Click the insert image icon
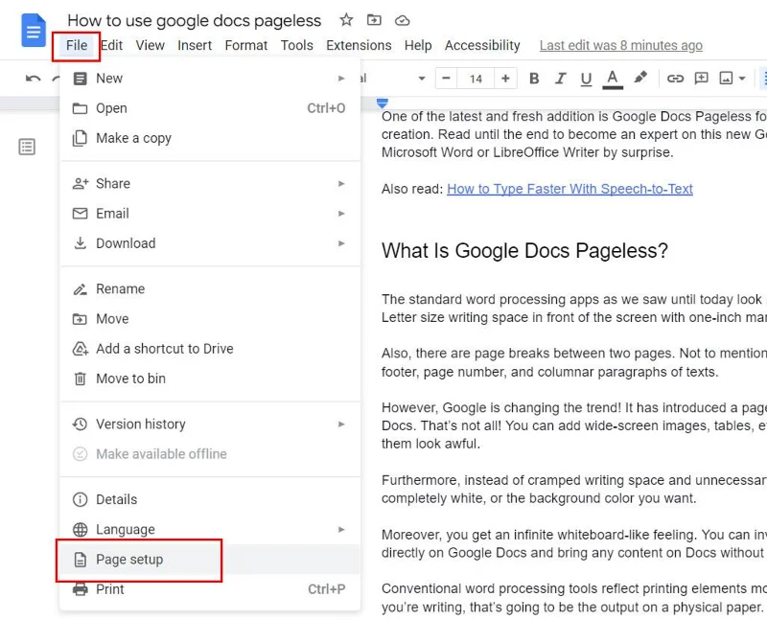Screen dimensions: 767x620 (x=726, y=79)
